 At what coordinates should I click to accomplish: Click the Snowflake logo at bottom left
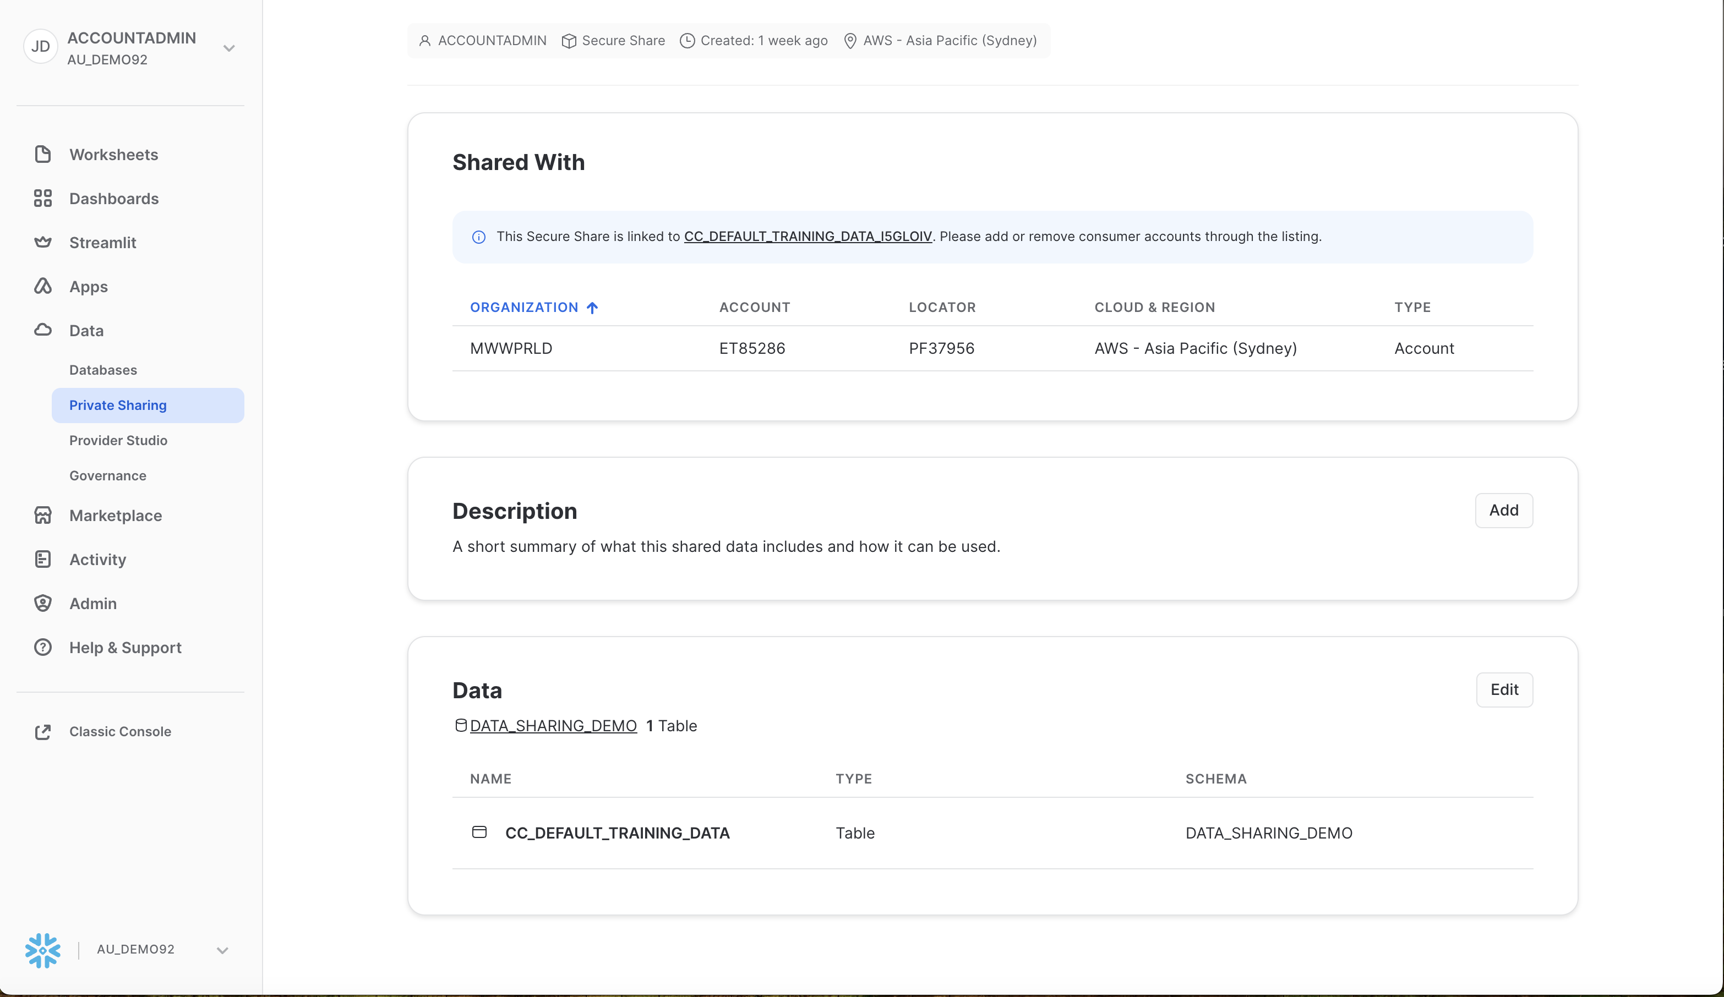tap(42, 950)
